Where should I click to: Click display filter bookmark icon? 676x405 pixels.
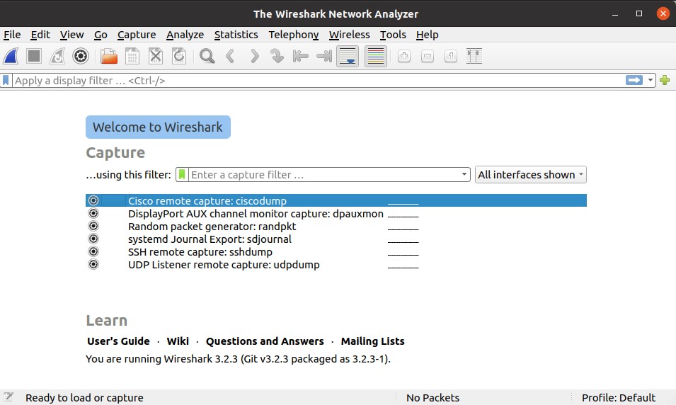point(6,80)
